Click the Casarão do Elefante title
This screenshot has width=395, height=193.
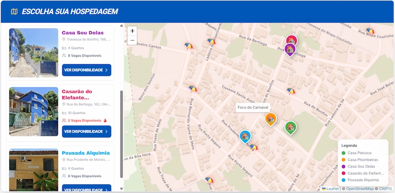tap(77, 94)
